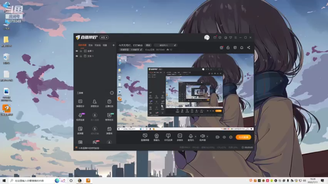Image resolution: width=328 pixels, height=184 pixels.
Task: Select the Recycle Bin desktop icon
Action: pos(7,58)
